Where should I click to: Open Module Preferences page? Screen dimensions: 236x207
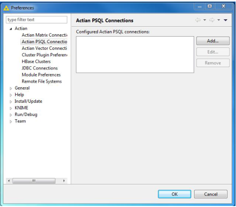41,75
